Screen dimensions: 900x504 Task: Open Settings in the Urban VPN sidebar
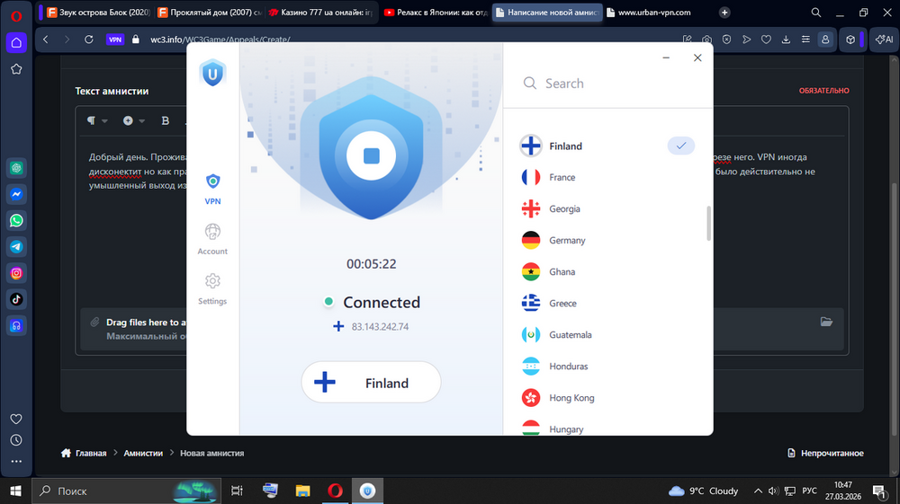pos(212,289)
